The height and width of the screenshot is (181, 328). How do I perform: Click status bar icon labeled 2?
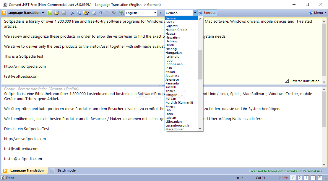pyautogui.click(x=300, y=178)
